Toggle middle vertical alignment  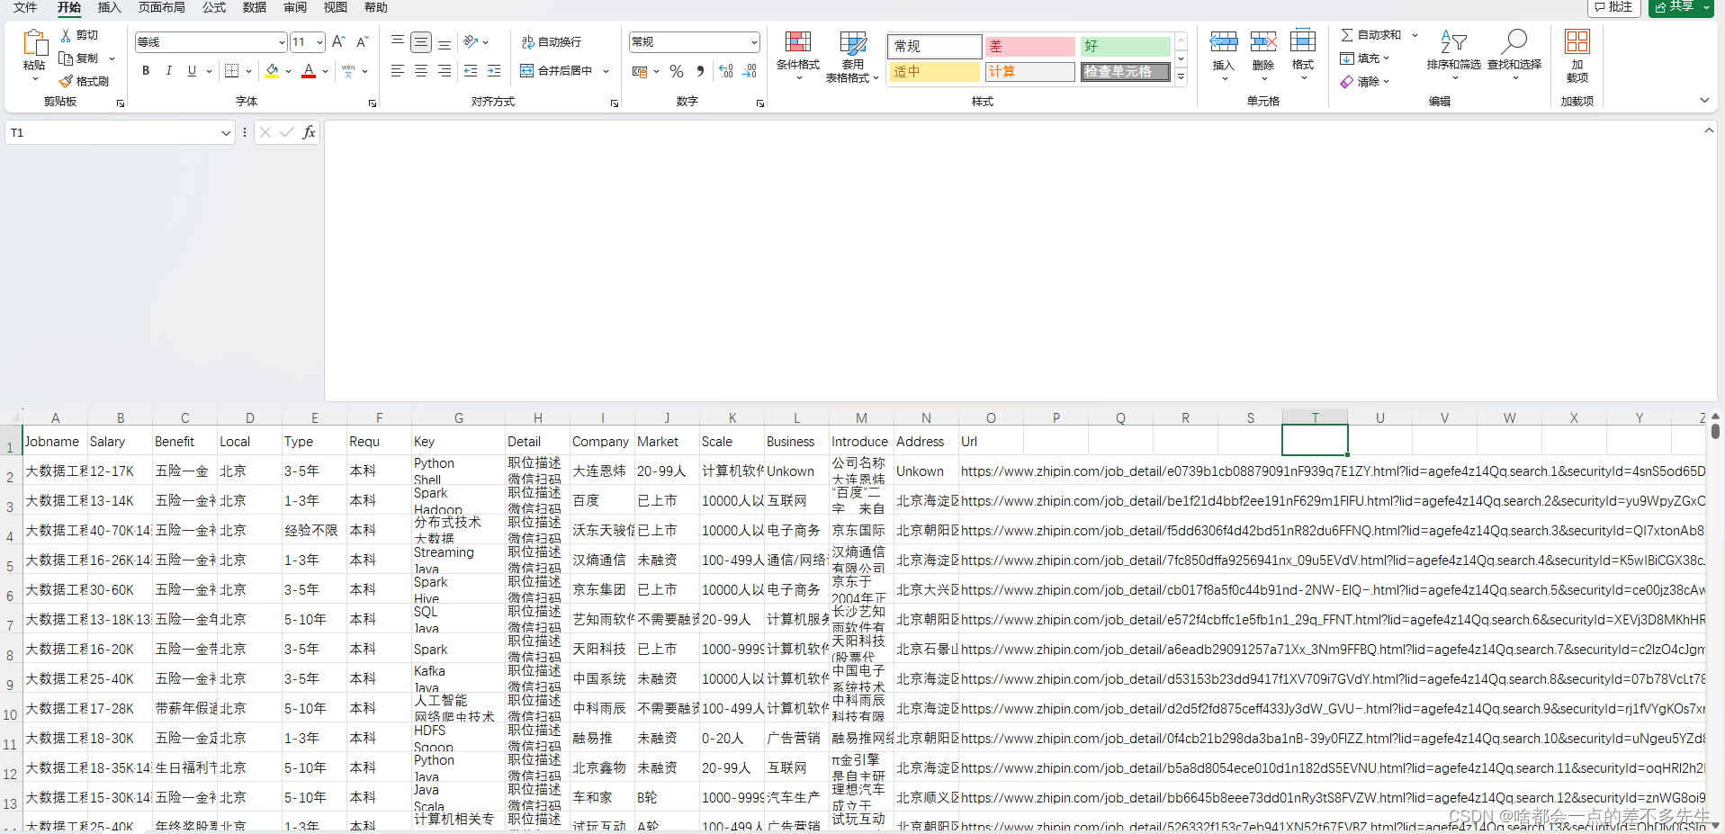tap(420, 42)
